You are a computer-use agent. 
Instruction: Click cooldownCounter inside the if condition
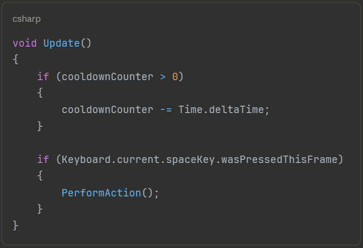click(x=107, y=76)
